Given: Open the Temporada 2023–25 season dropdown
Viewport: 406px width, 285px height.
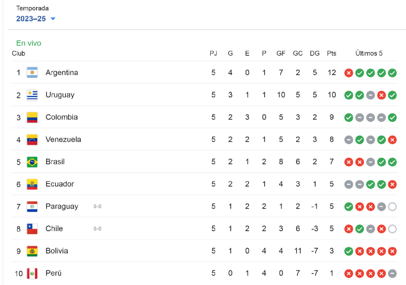Looking at the screenshot, I should pyautogui.click(x=31, y=19).
